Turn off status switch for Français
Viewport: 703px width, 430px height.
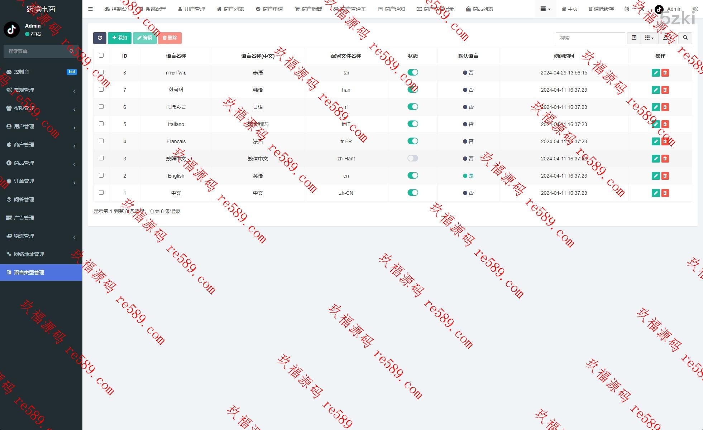point(412,141)
